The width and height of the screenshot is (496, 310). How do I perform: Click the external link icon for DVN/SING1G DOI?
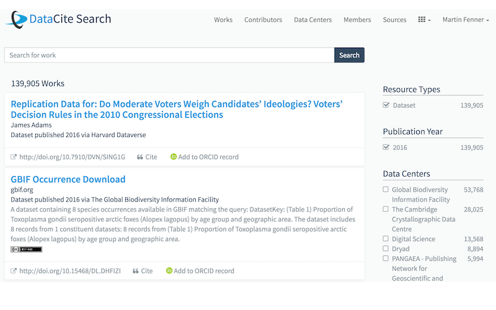(14, 157)
